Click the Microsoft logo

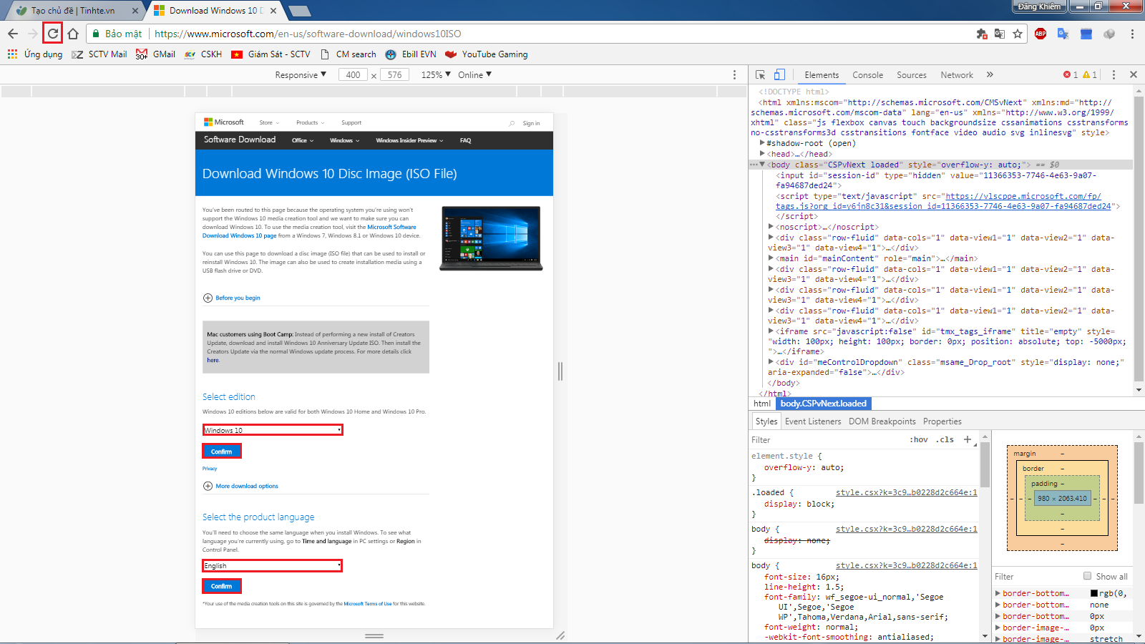224,122
